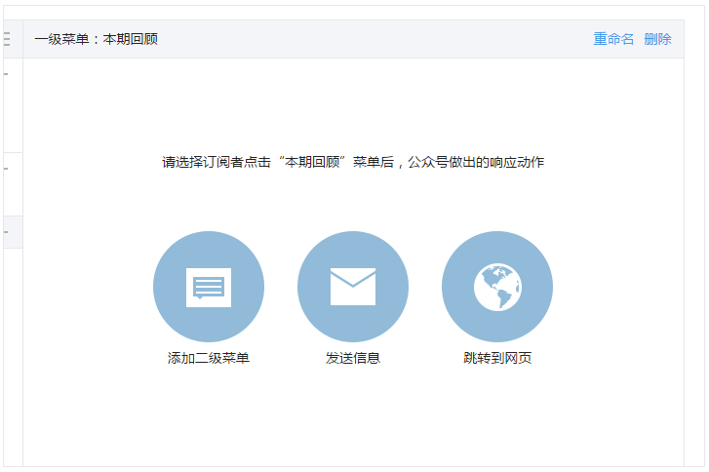Rename the menu via 重命名 link
The height and width of the screenshot is (472, 709).
tap(613, 39)
